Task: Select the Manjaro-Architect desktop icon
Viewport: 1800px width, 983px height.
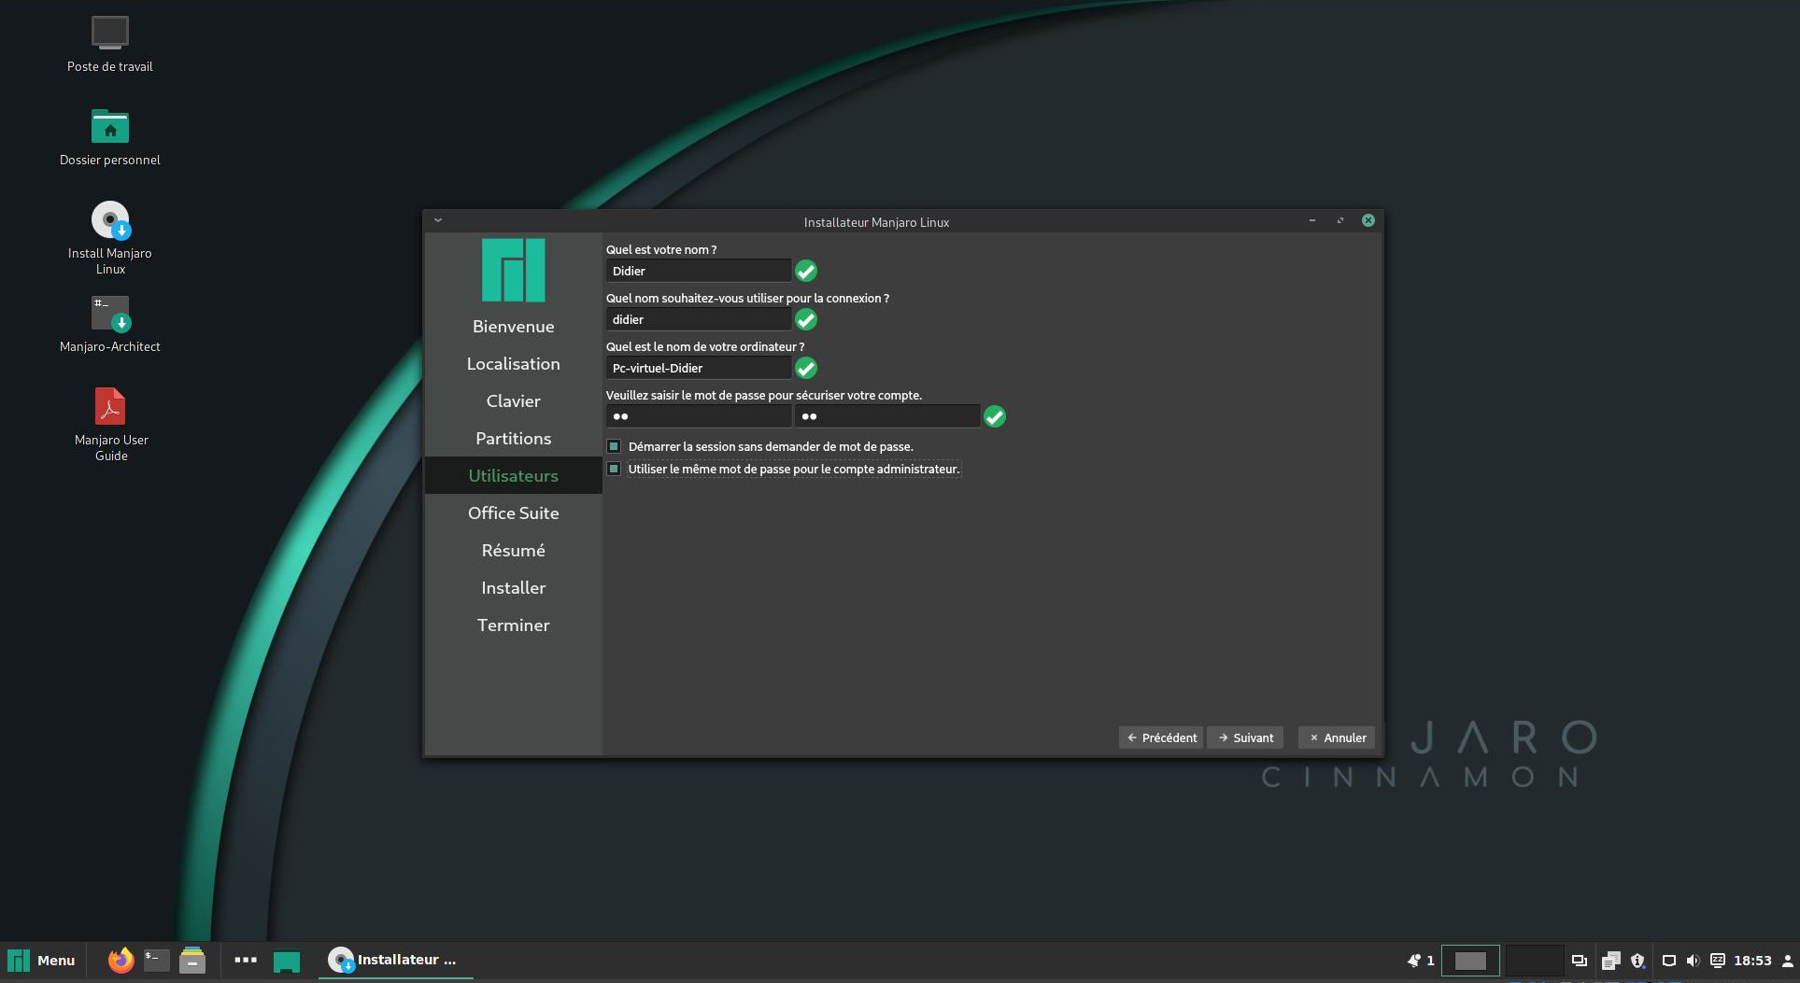Action: click(110, 314)
